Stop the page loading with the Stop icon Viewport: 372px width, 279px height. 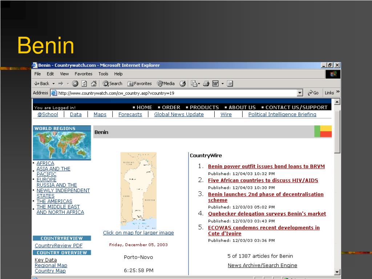(x=75, y=84)
